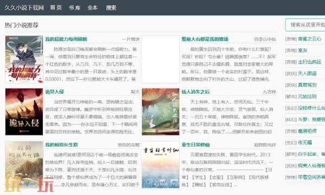Screen dimensions: 325x195
Task: Click author name beside 我的超能力每周刷新
Action: tap(131, 39)
